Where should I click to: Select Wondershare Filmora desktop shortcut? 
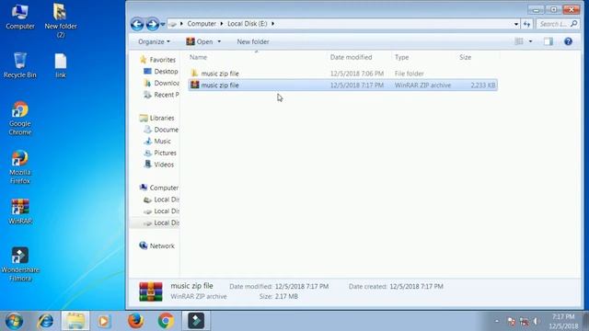point(20,264)
